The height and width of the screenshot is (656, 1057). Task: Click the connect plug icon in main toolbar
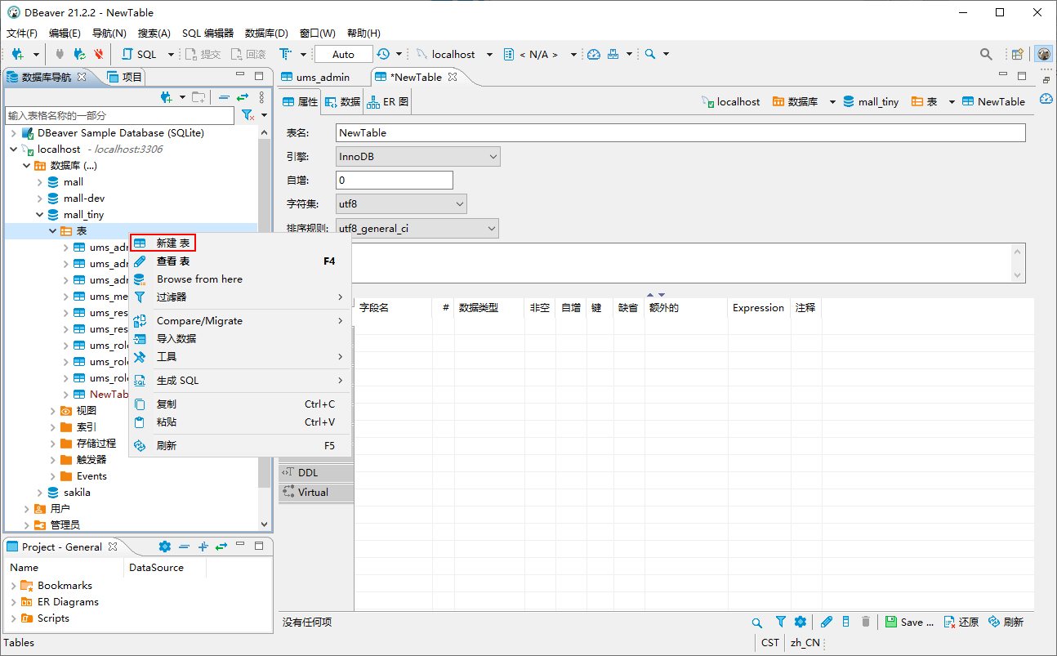point(60,54)
